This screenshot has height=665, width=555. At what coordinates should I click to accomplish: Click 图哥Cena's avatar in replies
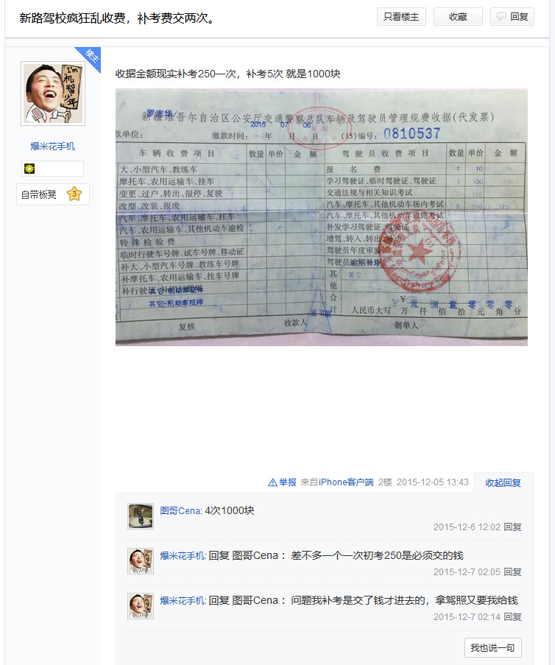coord(141,516)
